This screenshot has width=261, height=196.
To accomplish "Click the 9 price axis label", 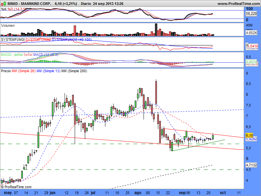I will click(x=247, y=73).
